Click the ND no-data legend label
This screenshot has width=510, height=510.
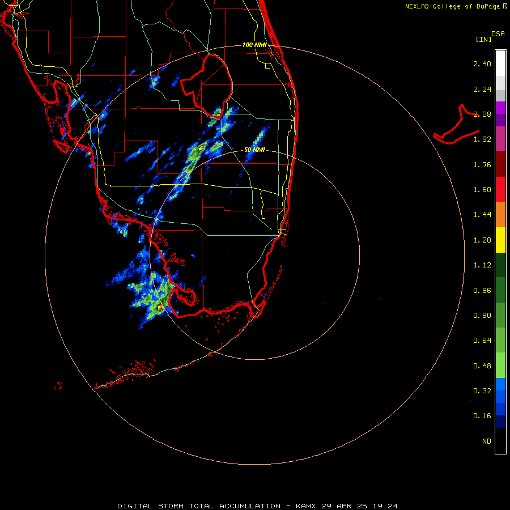click(487, 441)
